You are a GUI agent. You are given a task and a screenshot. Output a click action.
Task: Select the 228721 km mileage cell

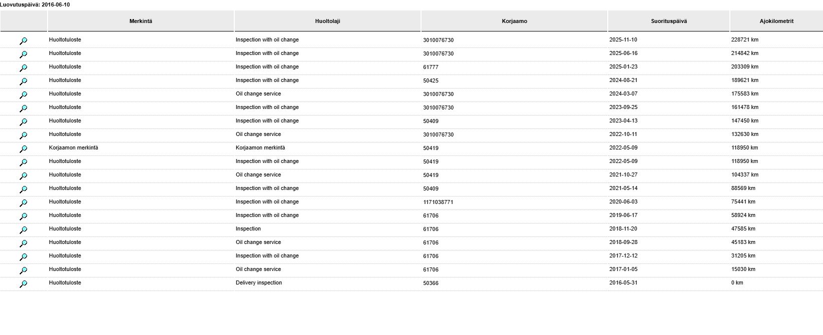744,40
